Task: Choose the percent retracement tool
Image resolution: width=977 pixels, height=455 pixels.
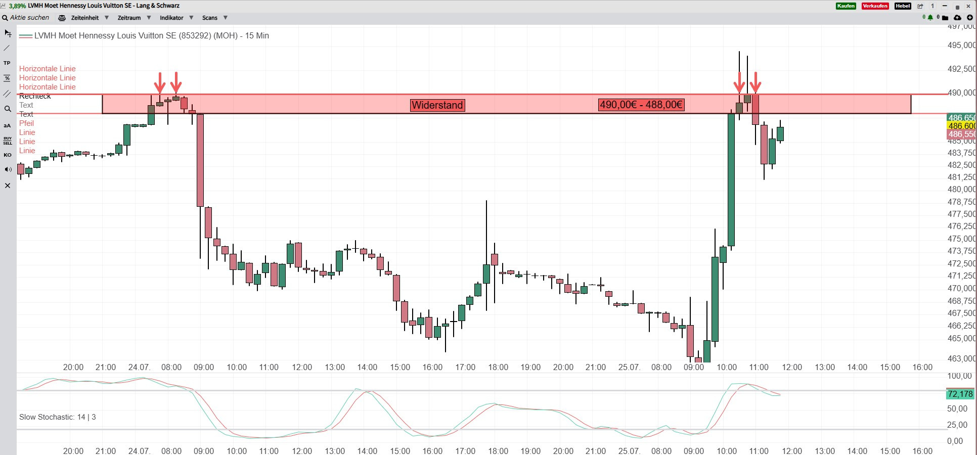Action: coord(7,78)
